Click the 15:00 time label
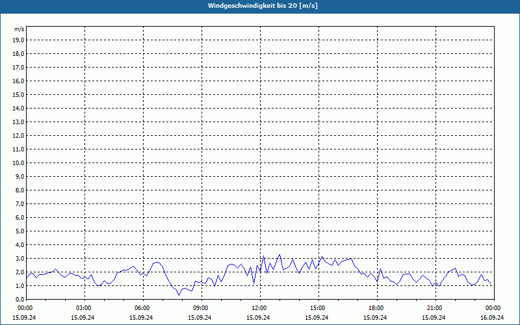Viewport: 520px width, 325px height. 318,308
